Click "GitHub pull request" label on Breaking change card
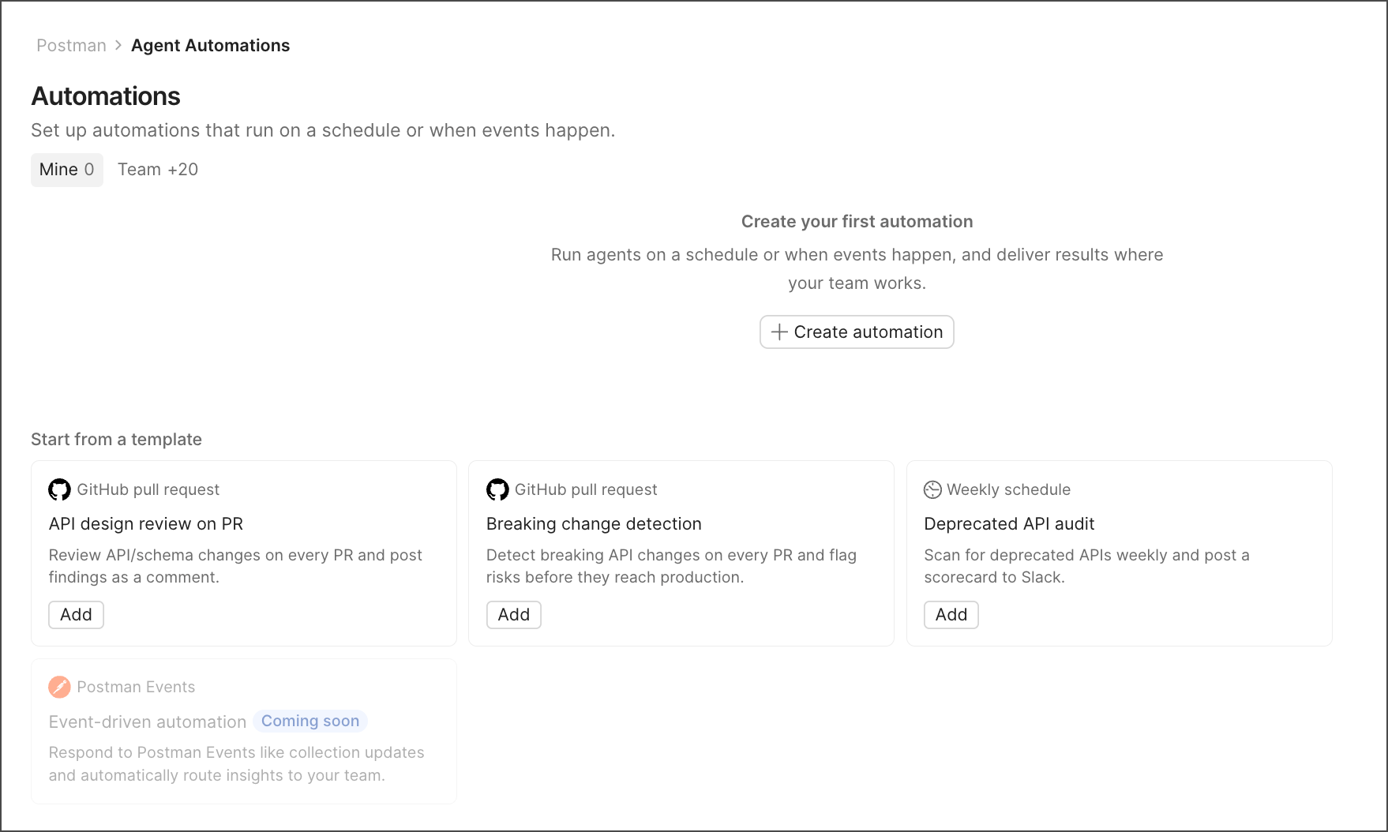 [x=586, y=489]
